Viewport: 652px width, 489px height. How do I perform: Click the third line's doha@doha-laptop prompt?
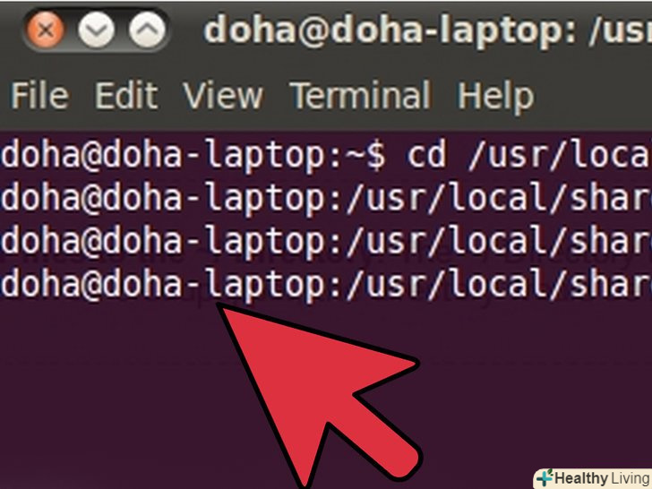[x=165, y=243]
